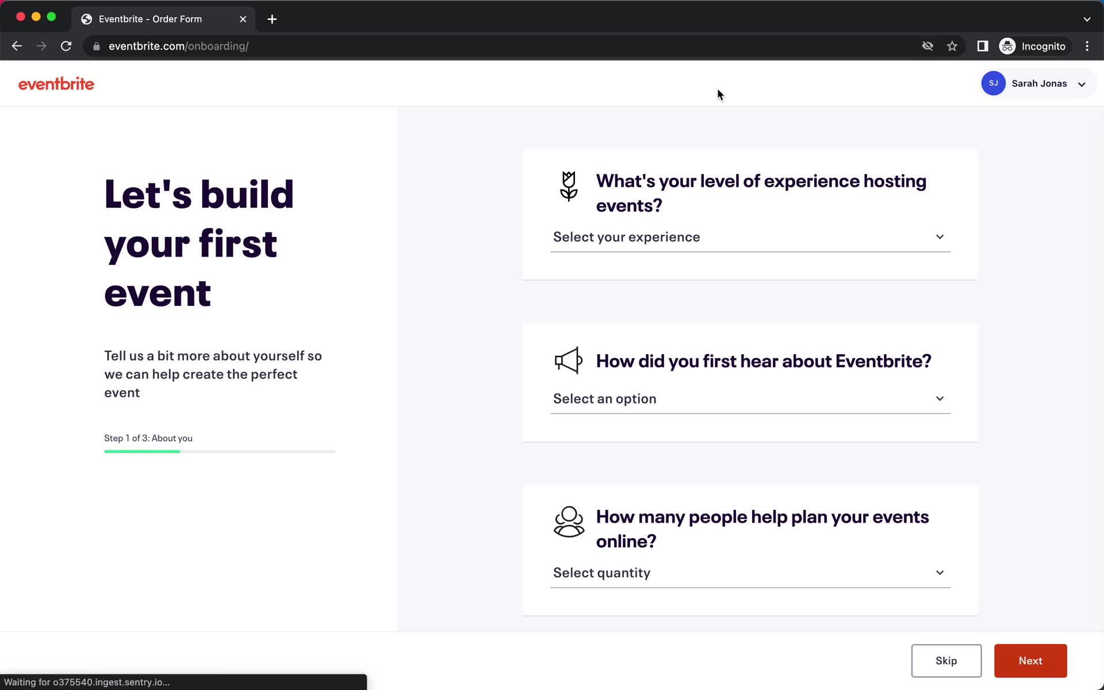
Task: Click the experience dropdown chevron arrow
Action: [x=940, y=237]
